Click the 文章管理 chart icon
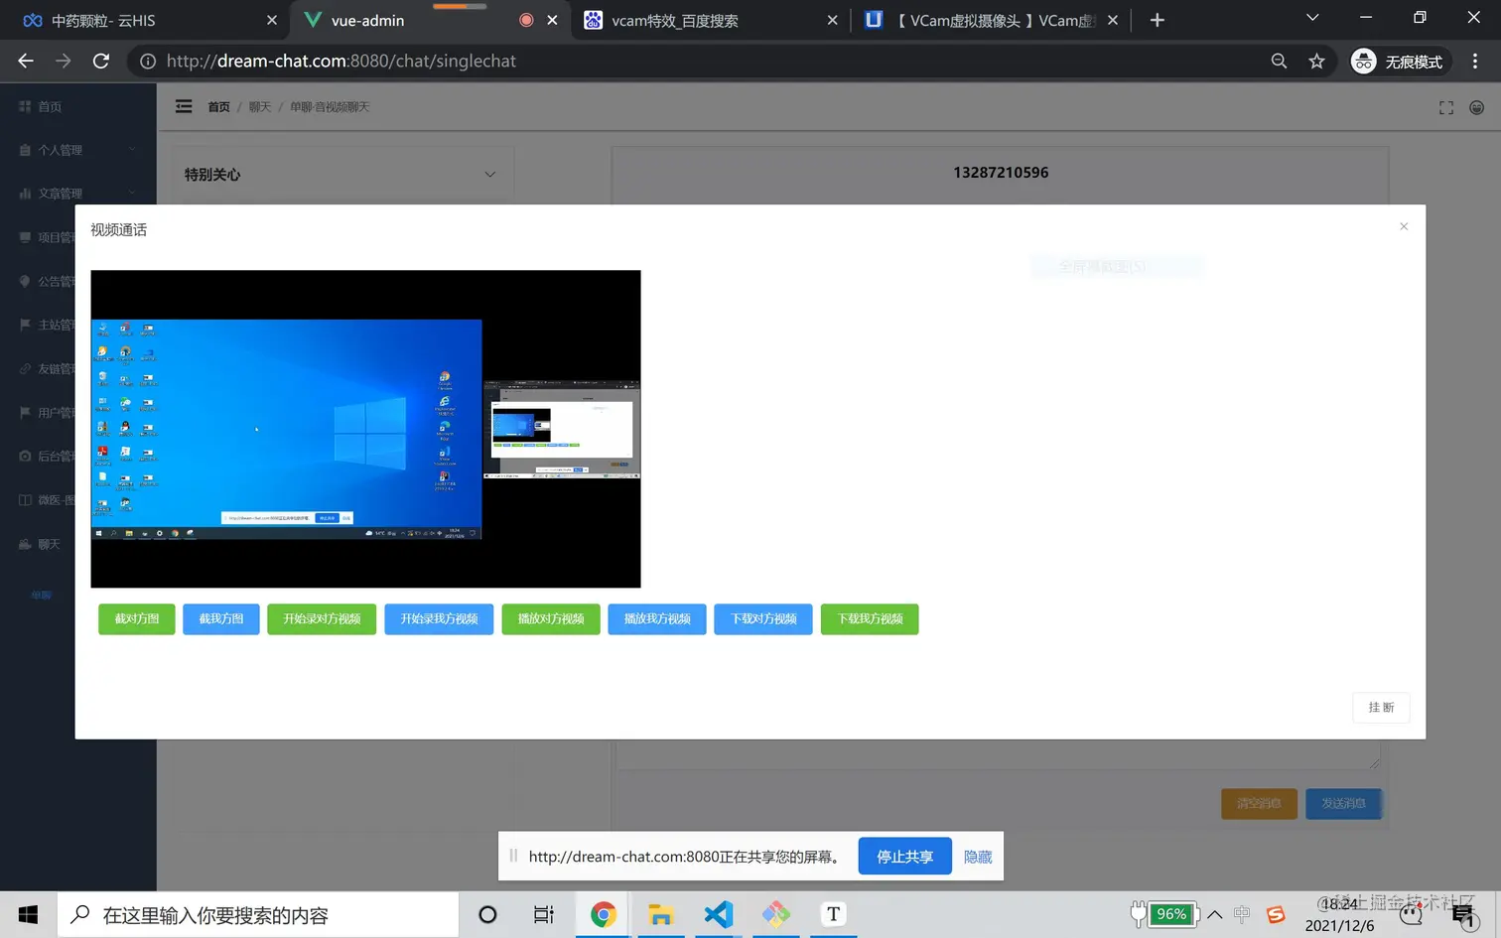 pyautogui.click(x=25, y=194)
